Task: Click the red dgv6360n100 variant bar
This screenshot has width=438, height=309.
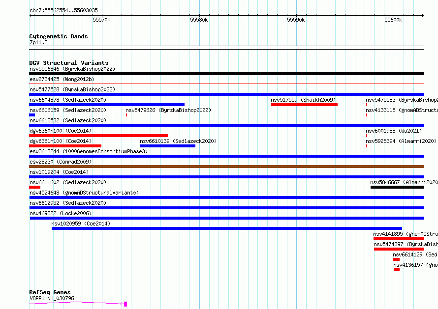Action: click(98, 136)
